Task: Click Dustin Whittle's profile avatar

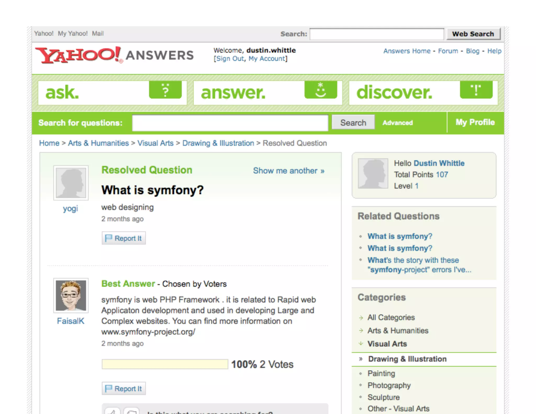Action: point(373,173)
